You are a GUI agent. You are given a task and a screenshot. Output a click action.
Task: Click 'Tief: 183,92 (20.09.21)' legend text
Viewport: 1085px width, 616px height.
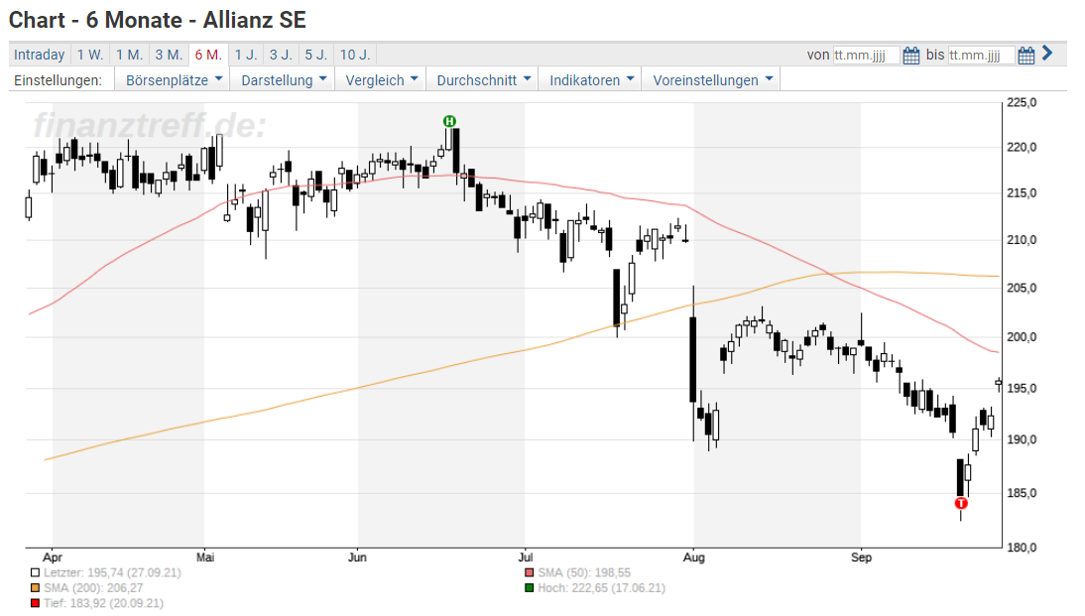coord(104,603)
